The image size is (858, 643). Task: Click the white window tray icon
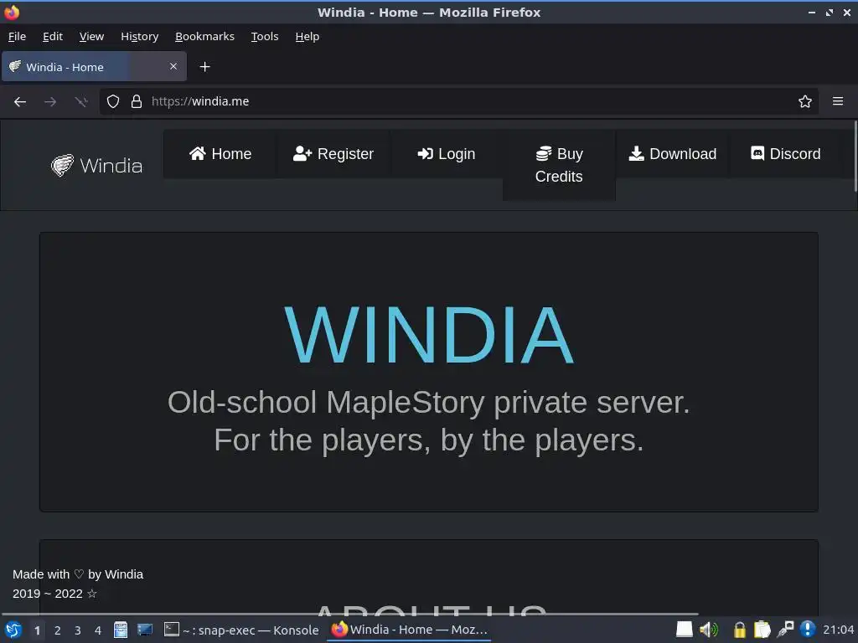click(x=684, y=630)
